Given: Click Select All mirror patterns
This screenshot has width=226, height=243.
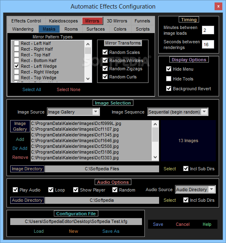Looking at the screenshot, I should (x=32, y=89).
